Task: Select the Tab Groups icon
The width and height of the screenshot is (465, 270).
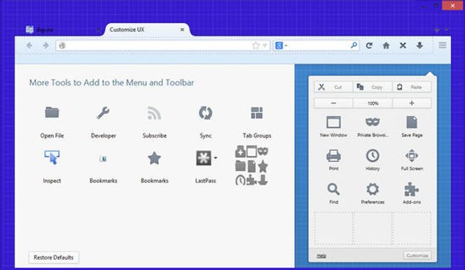Action: [257, 113]
